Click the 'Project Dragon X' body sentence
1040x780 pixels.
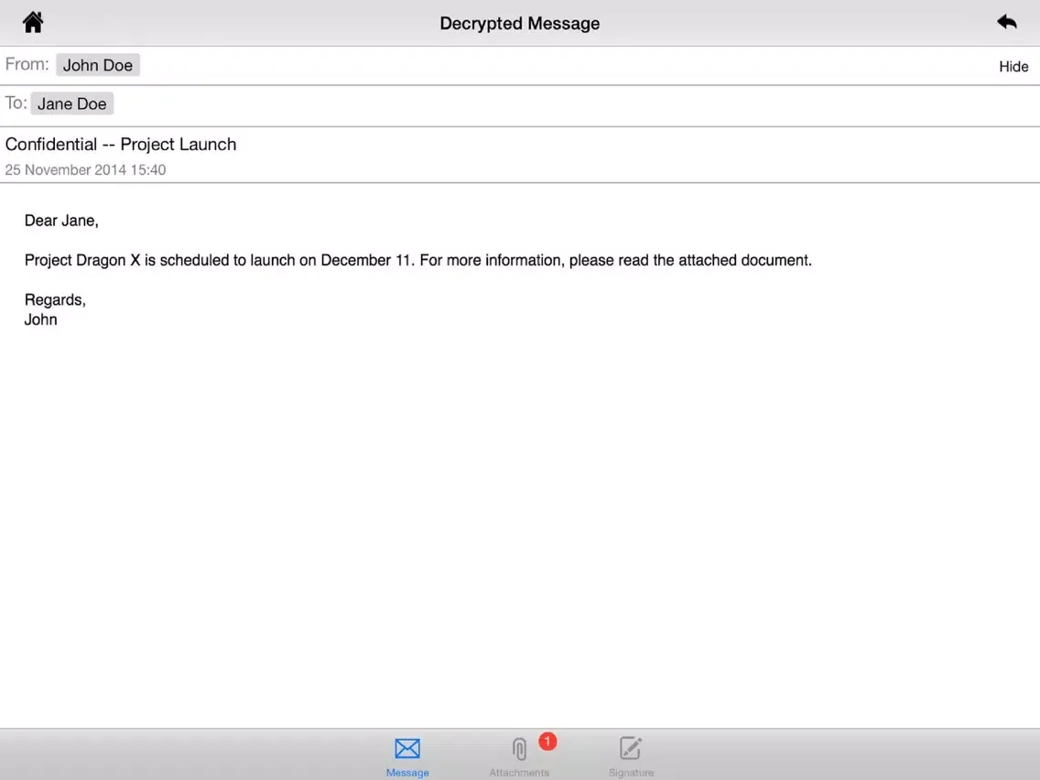pos(417,260)
